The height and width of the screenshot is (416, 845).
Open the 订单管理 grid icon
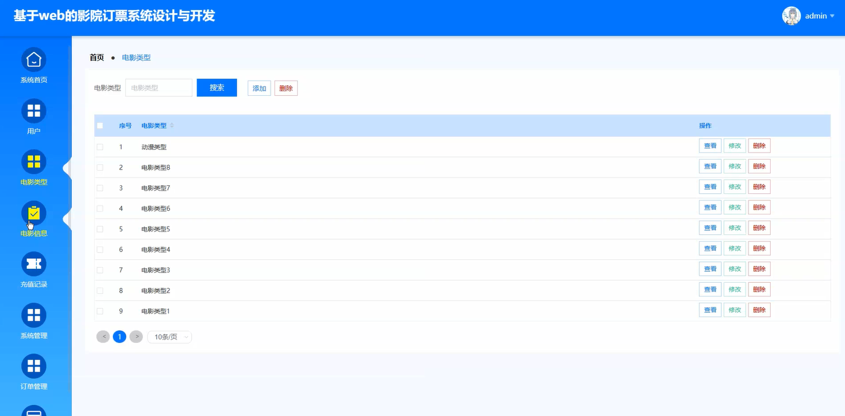tap(34, 366)
